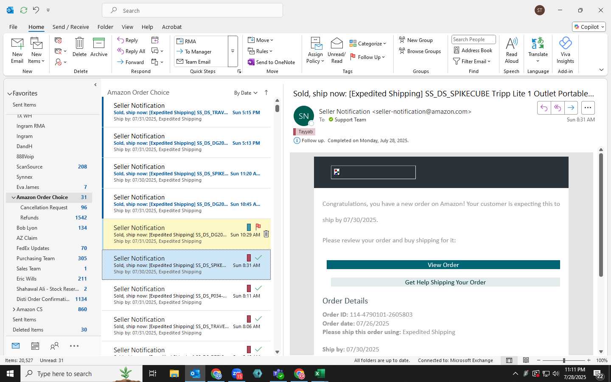Delete the Sun 10:29 AM email via trash icon
The image size is (611, 382).
click(x=266, y=234)
